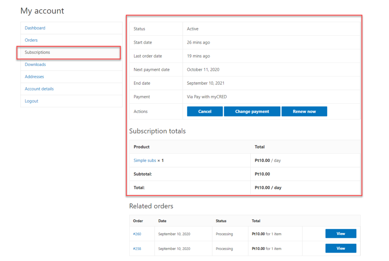
Task: Select the Subscriptions menu item
Action: pyautogui.click(x=37, y=52)
